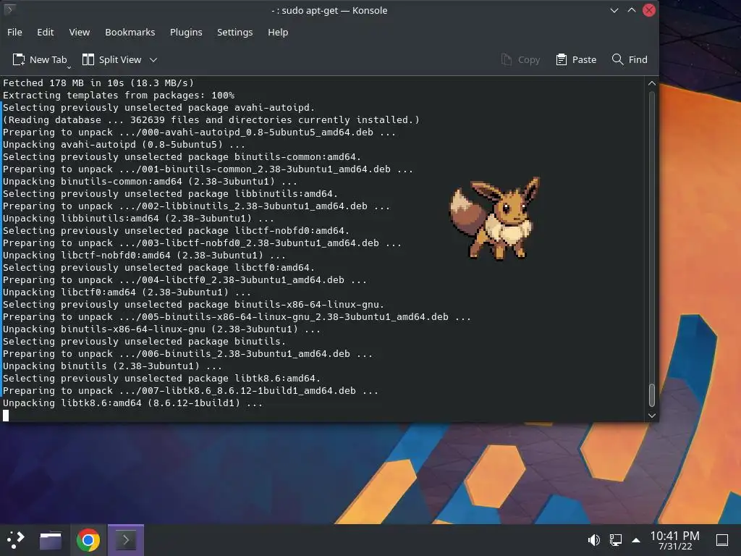Click the Copy toolbar button

pos(520,59)
